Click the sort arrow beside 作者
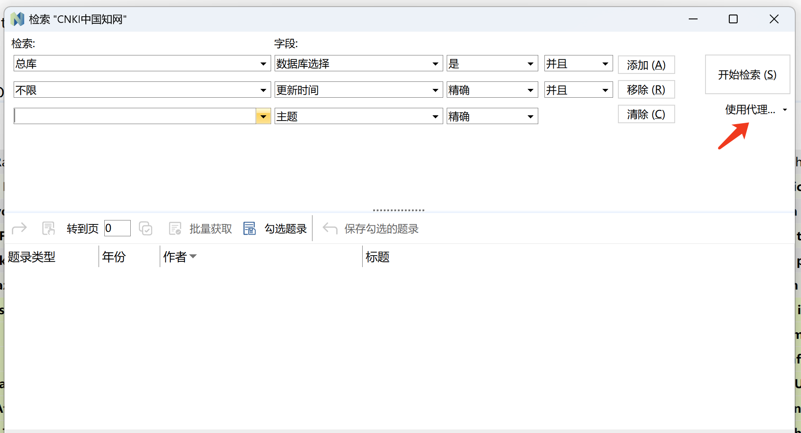The width and height of the screenshot is (801, 433). [193, 256]
